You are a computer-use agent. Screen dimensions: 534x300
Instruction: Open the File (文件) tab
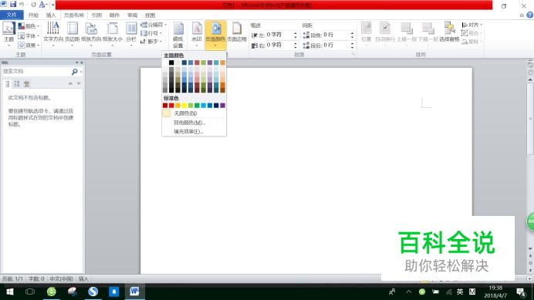pos(12,15)
